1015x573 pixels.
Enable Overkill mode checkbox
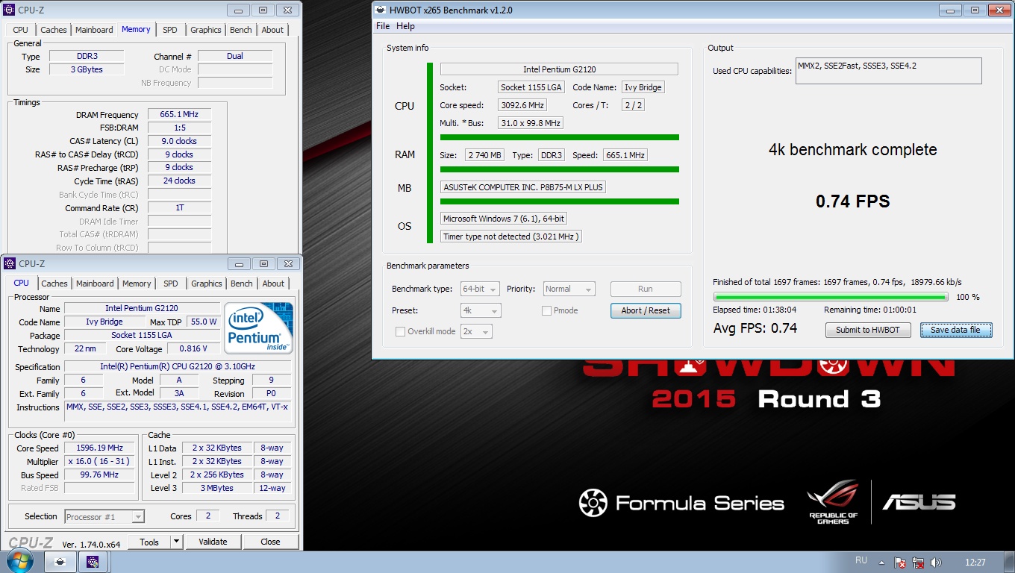click(x=400, y=331)
